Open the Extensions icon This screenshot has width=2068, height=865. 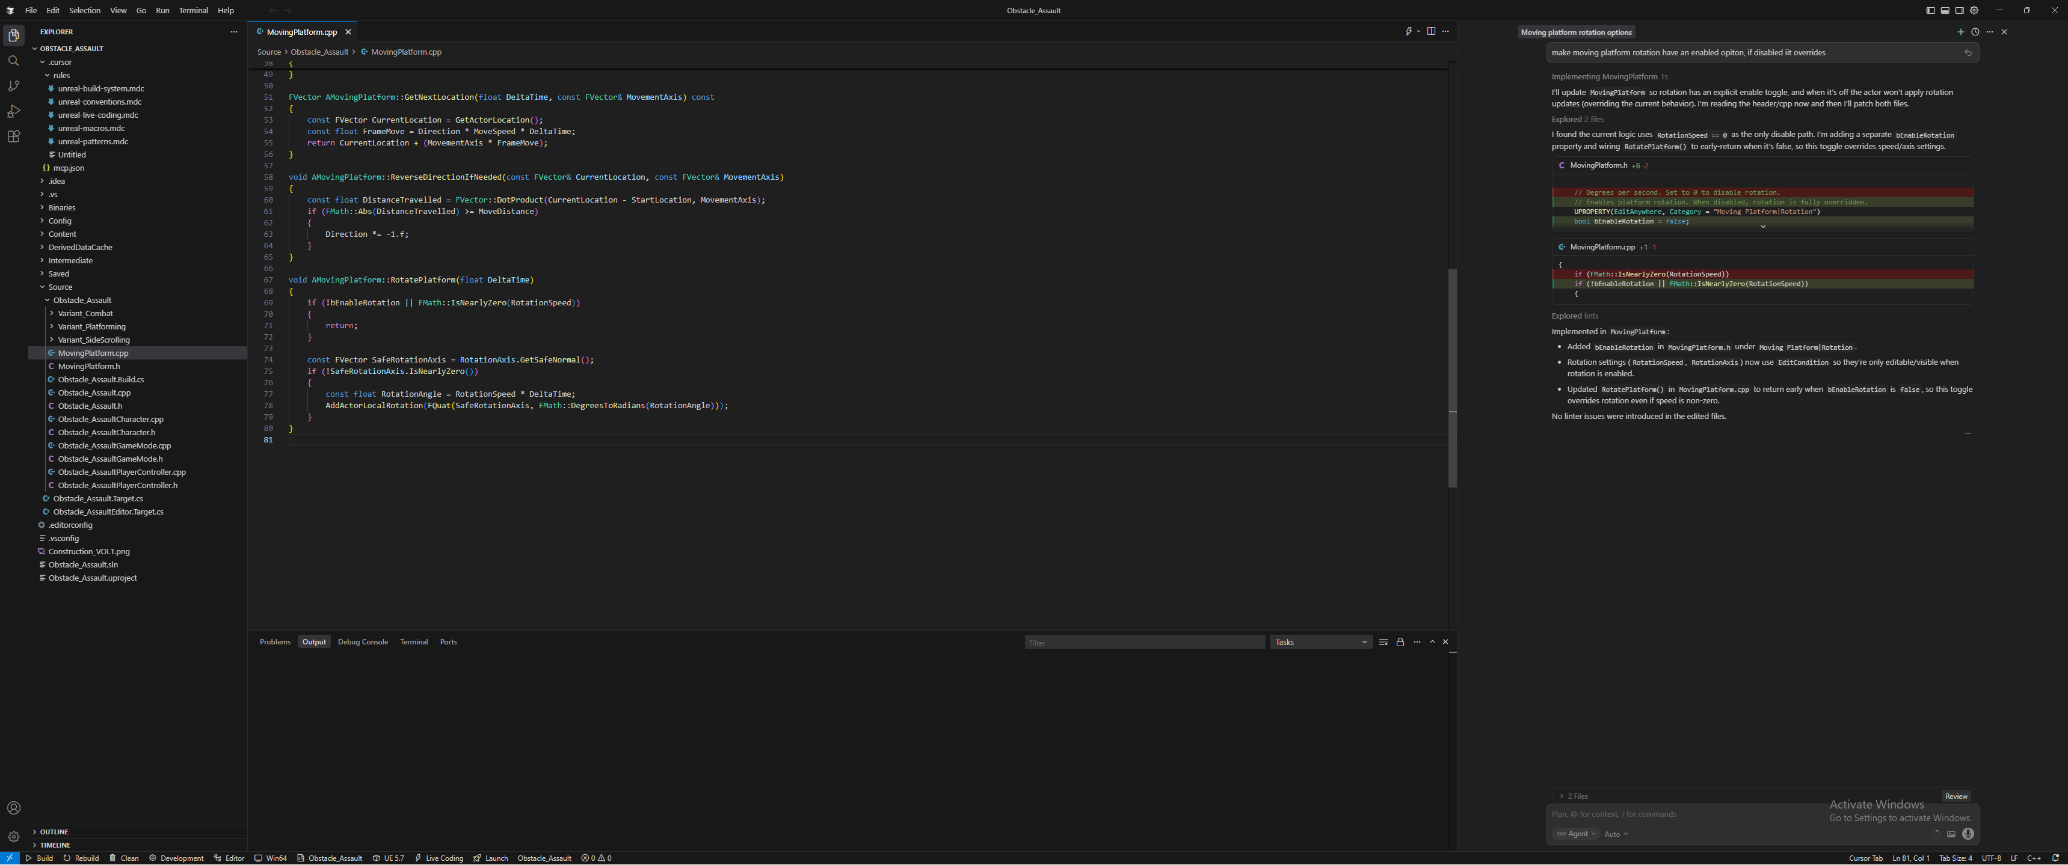pyautogui.click(x=14, y=136)
